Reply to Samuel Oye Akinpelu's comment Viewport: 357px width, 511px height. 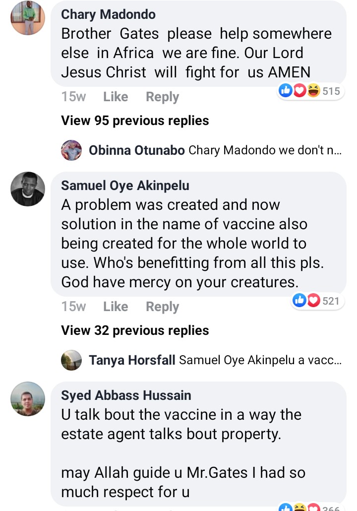tap(162, 307)
